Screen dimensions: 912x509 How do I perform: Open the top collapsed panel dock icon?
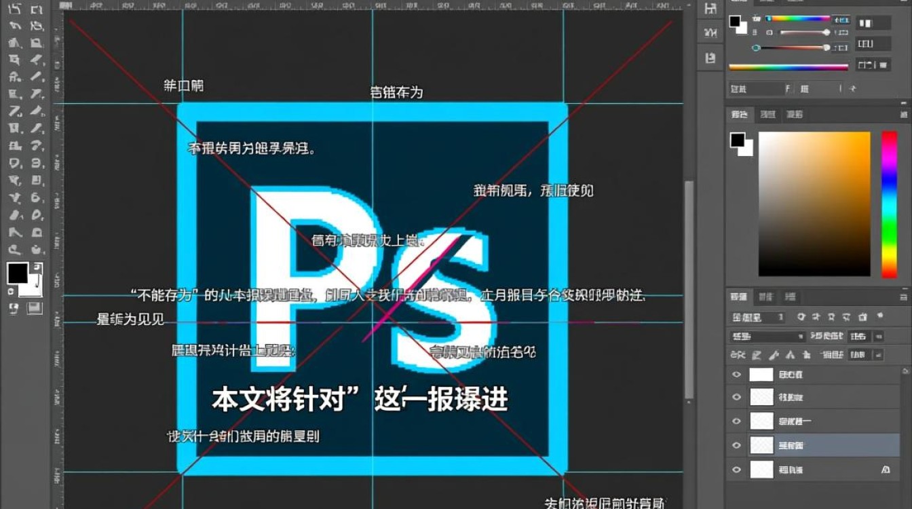[710, 10]
